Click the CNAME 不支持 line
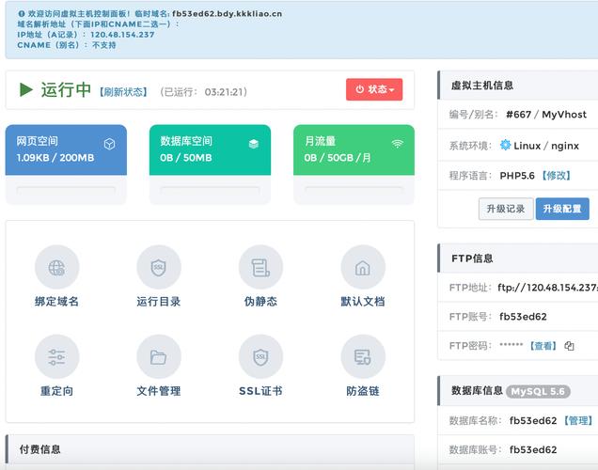This screenshot has width=598, height=470. (67, 45)
